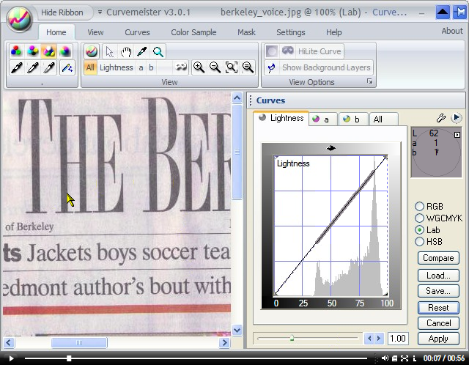Image resolution: width=469 pixels, height=365 pixels.
Task: Click the Compare button
Action: point(438,258)
